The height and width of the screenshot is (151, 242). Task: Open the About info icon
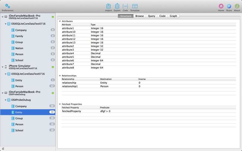point(237,6)
